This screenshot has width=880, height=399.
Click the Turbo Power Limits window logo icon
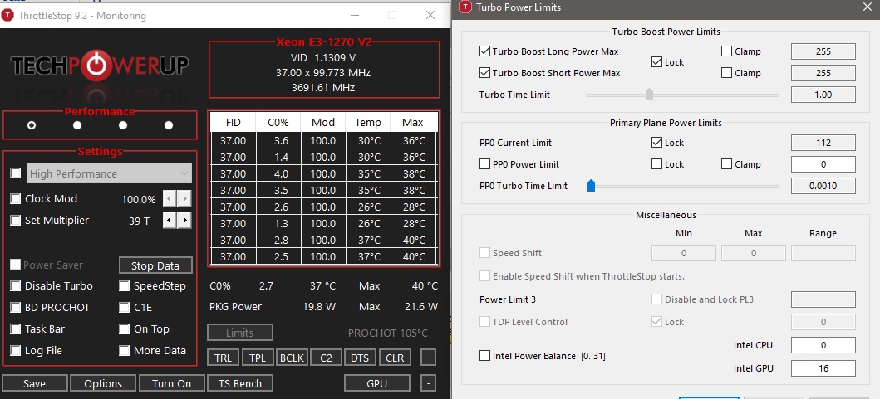pos(465,7)
